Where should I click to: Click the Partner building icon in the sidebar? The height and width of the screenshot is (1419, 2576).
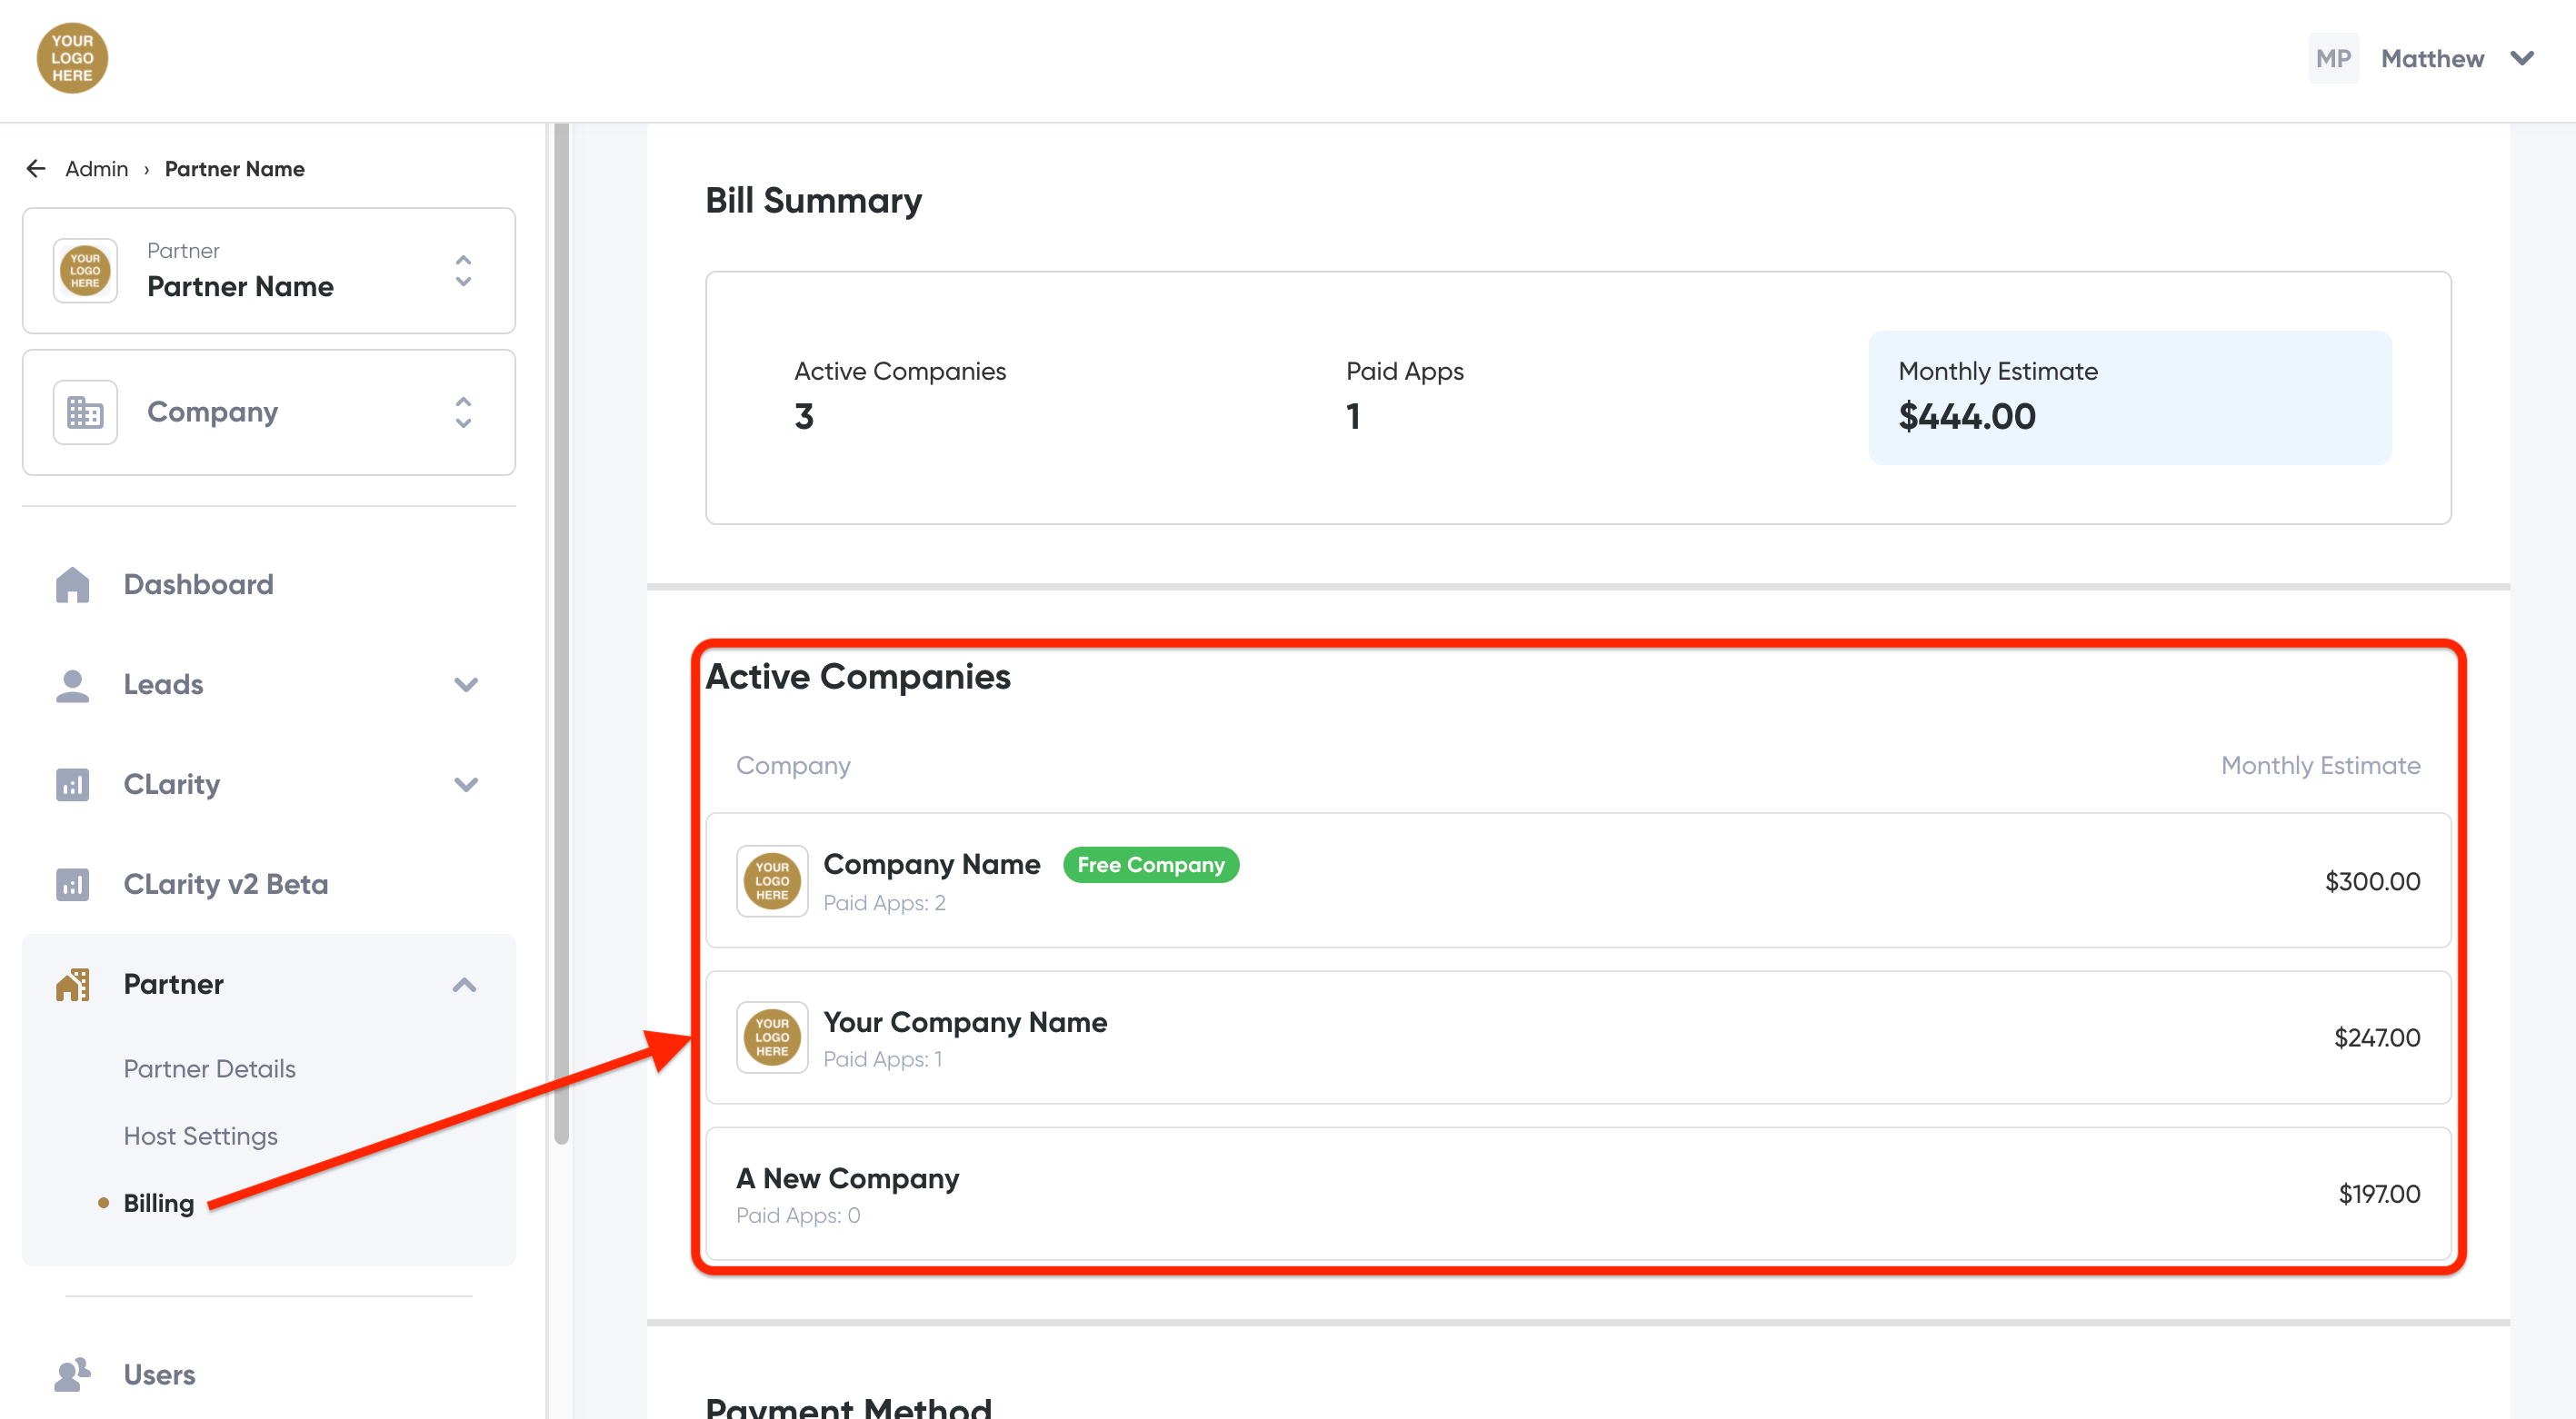(x=72, y=985)
